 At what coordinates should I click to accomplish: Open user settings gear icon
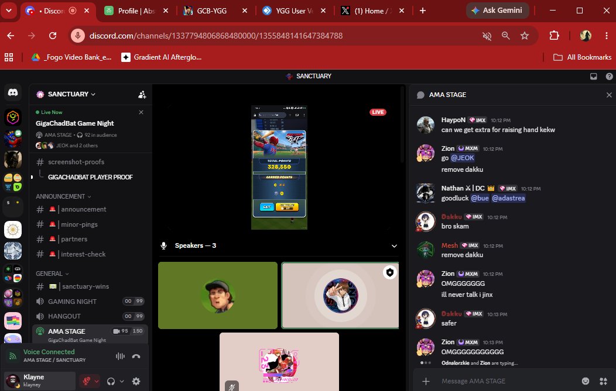coord(136,381)
